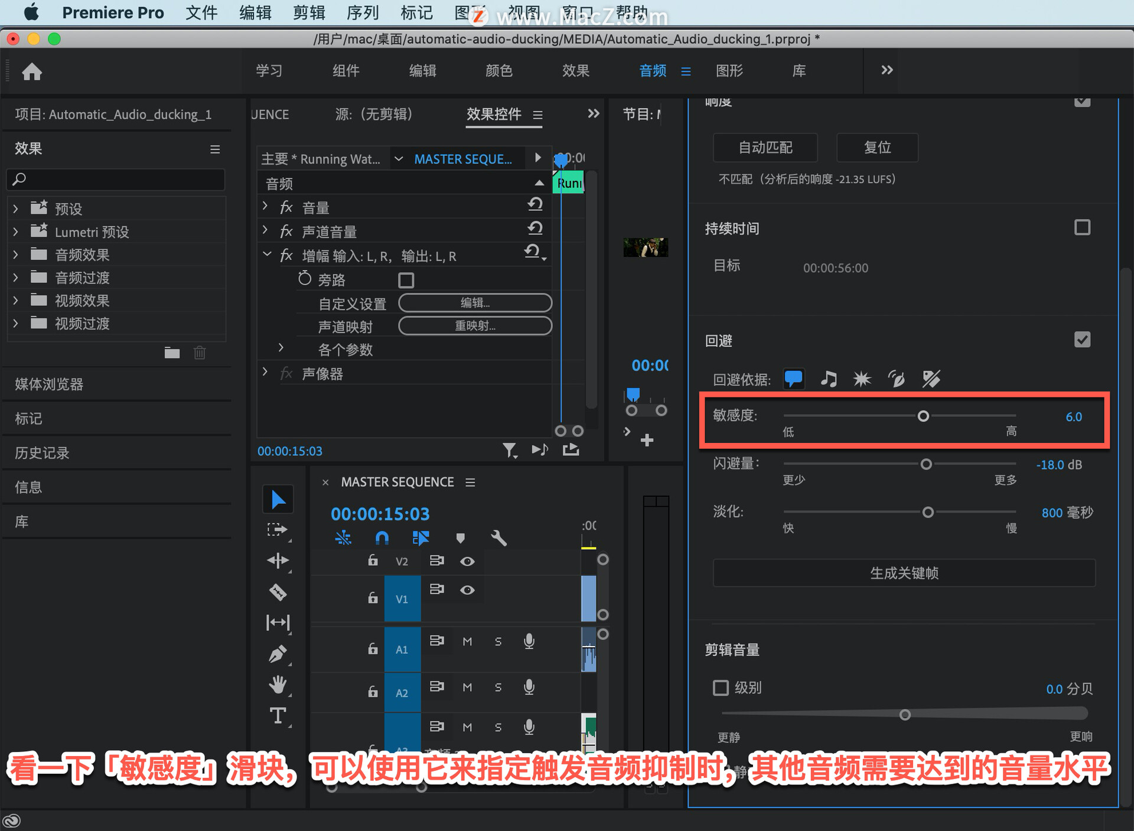Viewport: 1134px width, 831px height.
Task: Switch to the 效果 workspace
Action: click(x=575, y=71)
